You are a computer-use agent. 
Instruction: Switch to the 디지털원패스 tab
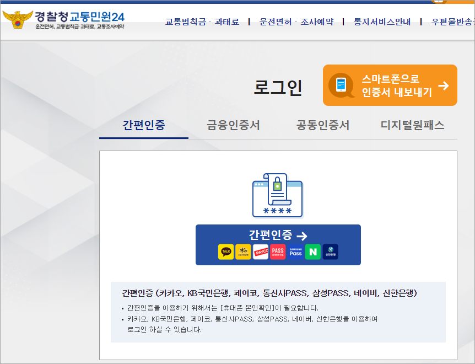[x=412, y=125]
